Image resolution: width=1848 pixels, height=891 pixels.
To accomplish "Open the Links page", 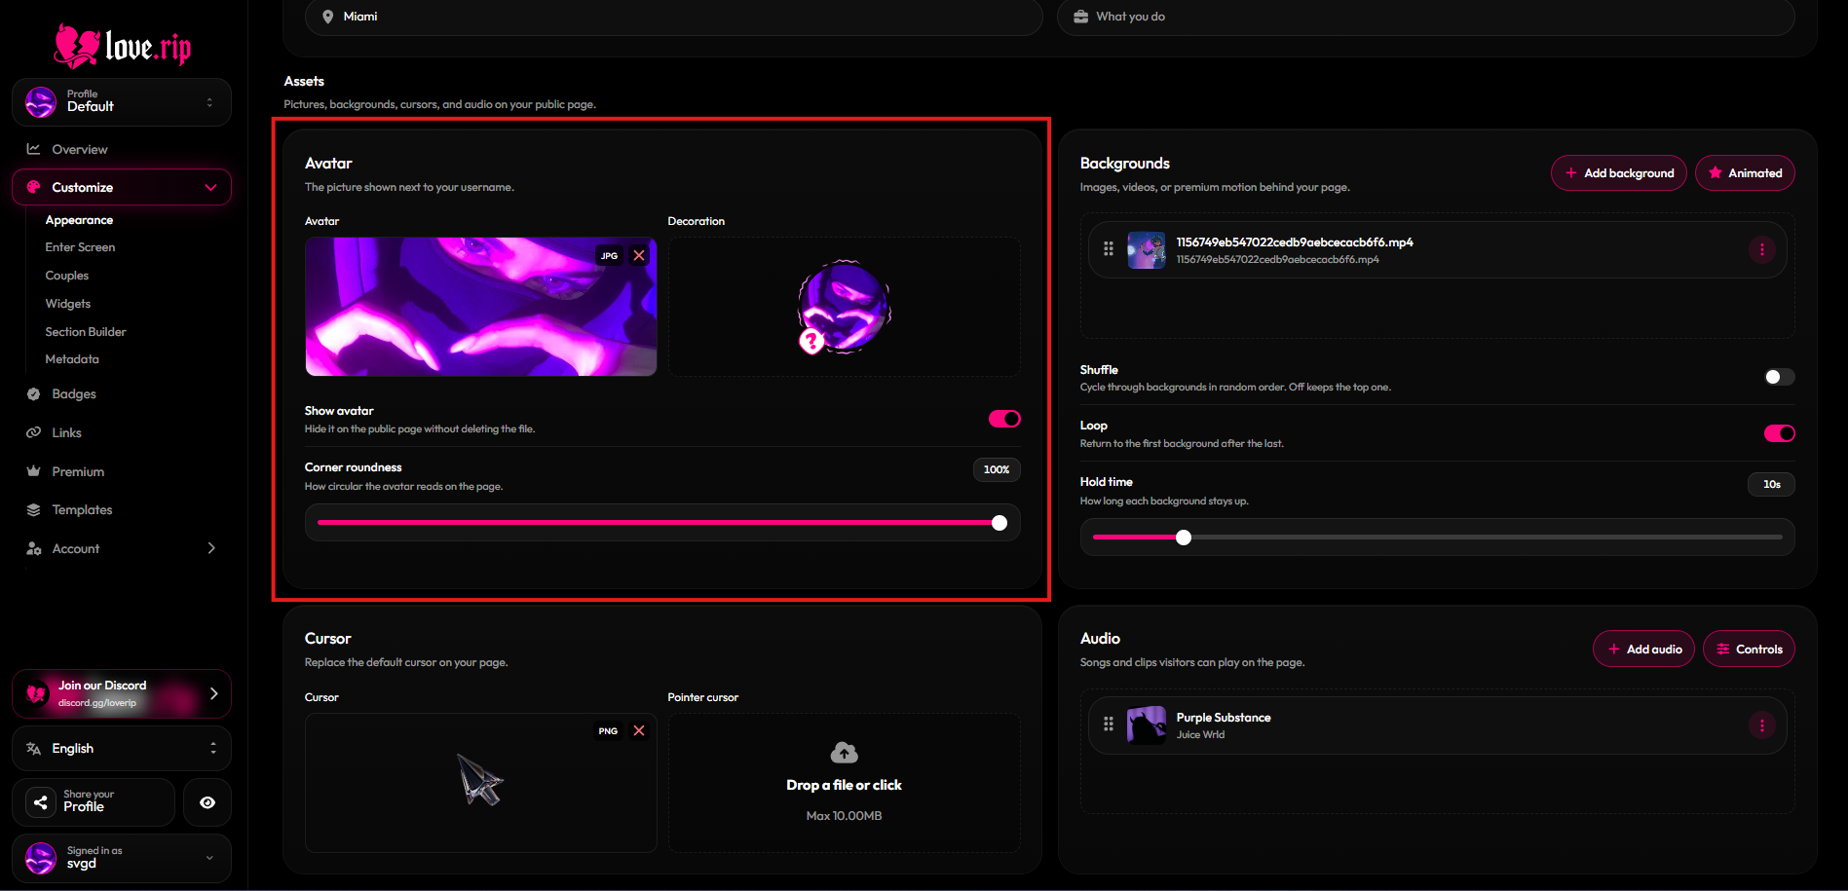I will pos(66,432).
